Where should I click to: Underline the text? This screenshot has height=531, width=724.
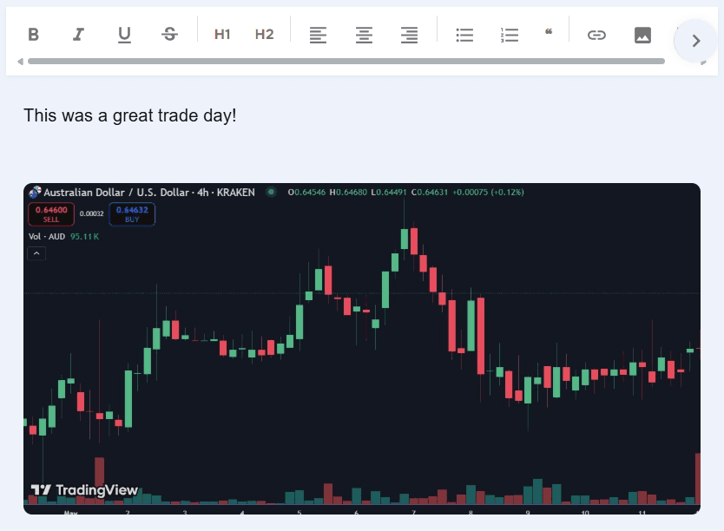(124, 35)
